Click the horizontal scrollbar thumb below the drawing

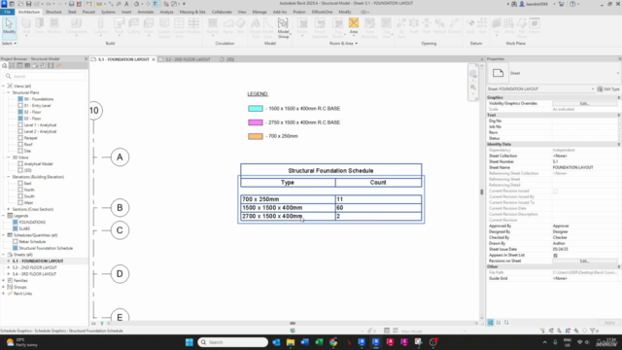pyautogui.click(x=293, y=323)
